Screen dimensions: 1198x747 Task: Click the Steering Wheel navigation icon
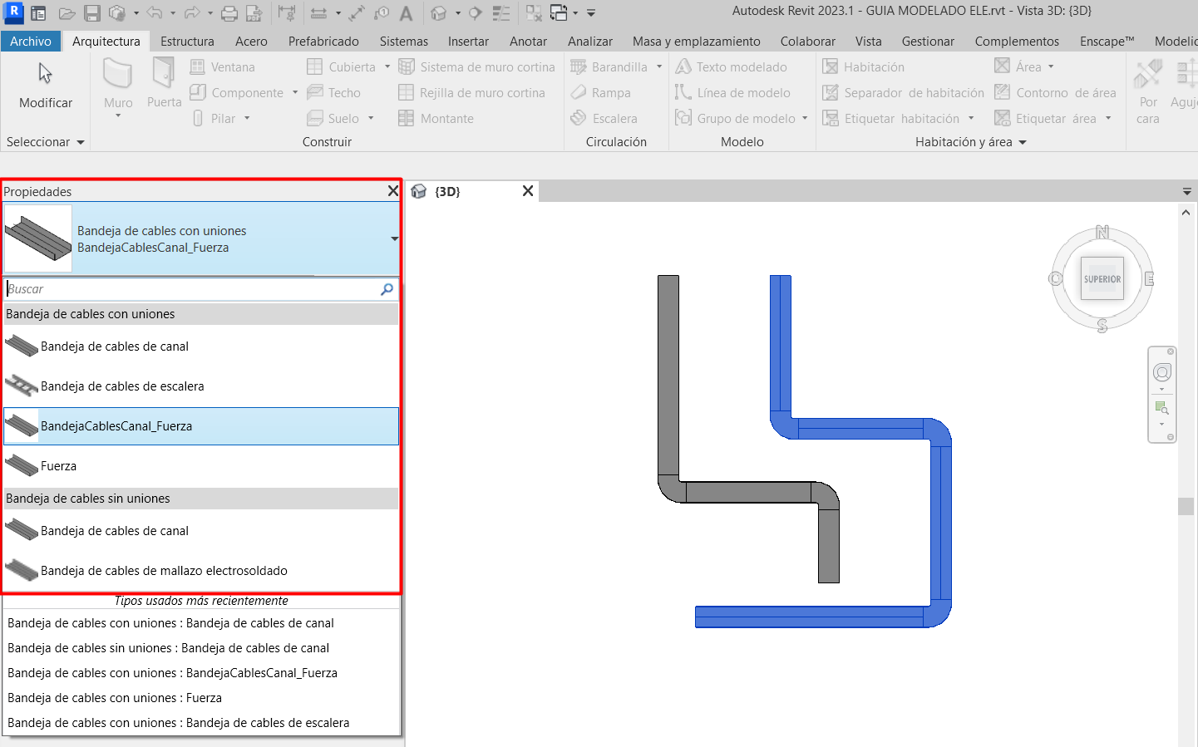point(1162,372)
